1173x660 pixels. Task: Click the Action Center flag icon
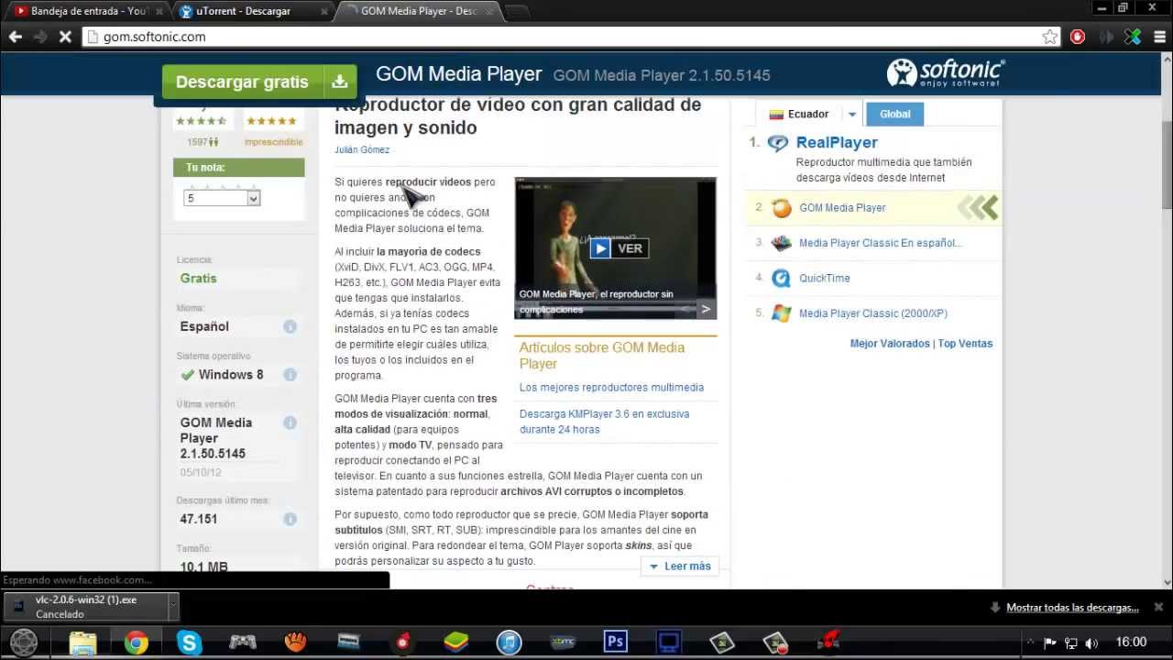tap(1050, 643)
